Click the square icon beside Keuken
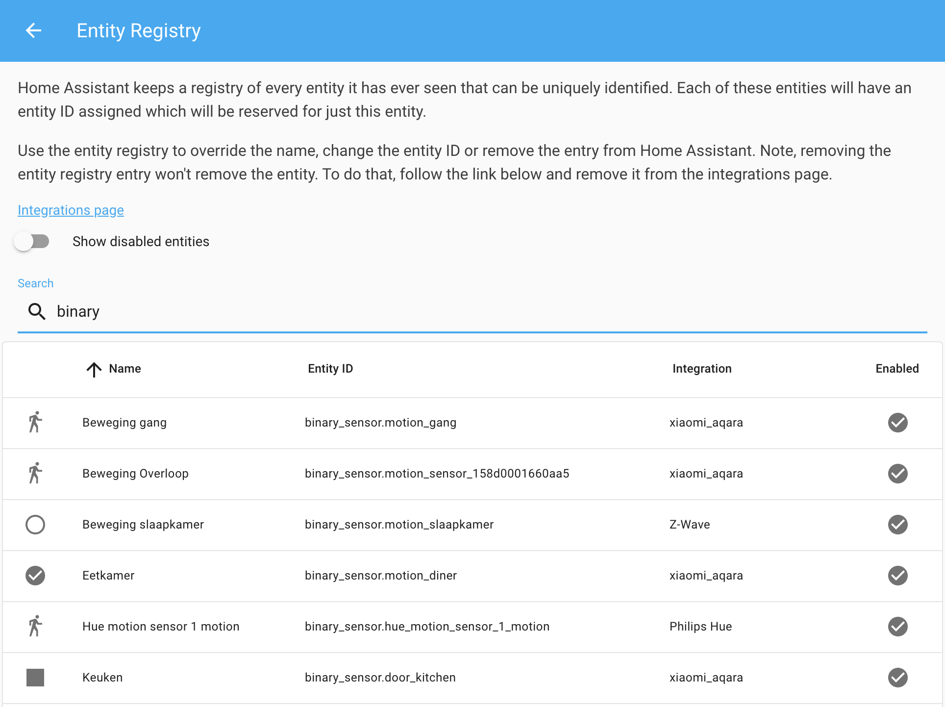The width and height of the screenshot is (945, 707). (35, 678)
